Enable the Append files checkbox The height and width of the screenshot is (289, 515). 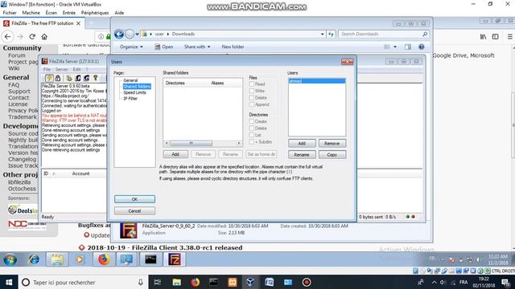252,104
